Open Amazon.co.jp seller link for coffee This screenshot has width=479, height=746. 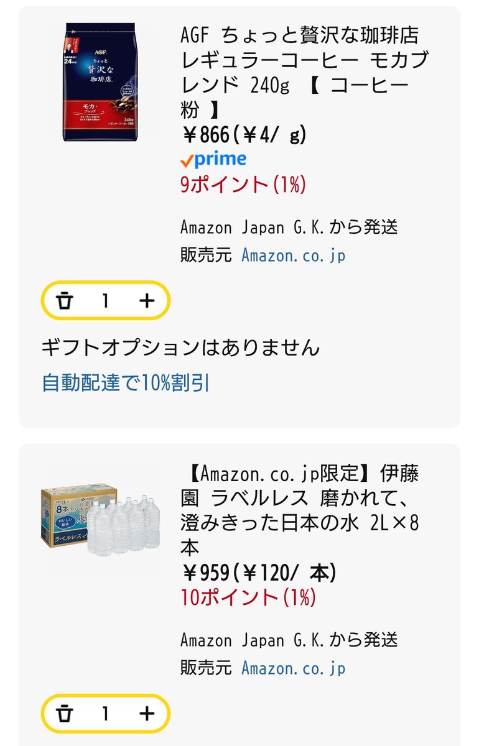pos(293,255)
